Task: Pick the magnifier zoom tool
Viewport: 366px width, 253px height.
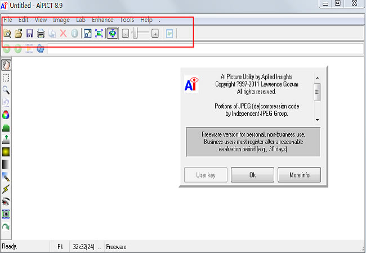Action: (x=6, y=90)
